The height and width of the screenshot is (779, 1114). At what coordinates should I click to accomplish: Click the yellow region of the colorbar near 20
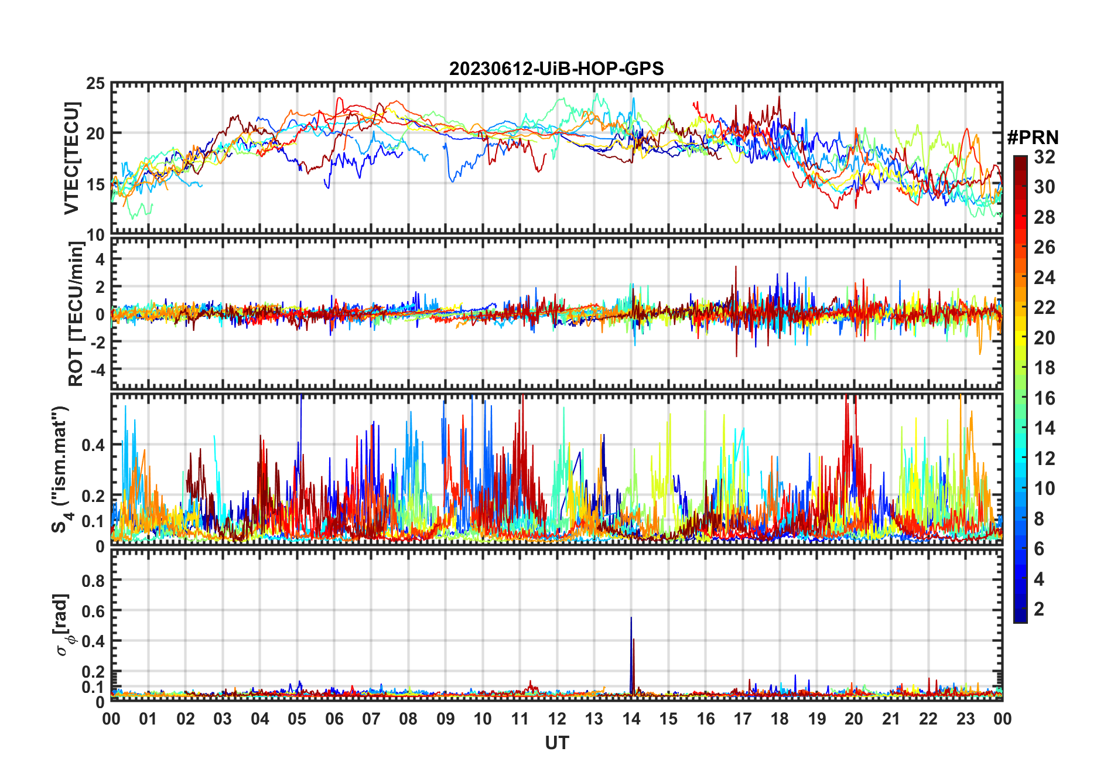tap(1020, 338)
